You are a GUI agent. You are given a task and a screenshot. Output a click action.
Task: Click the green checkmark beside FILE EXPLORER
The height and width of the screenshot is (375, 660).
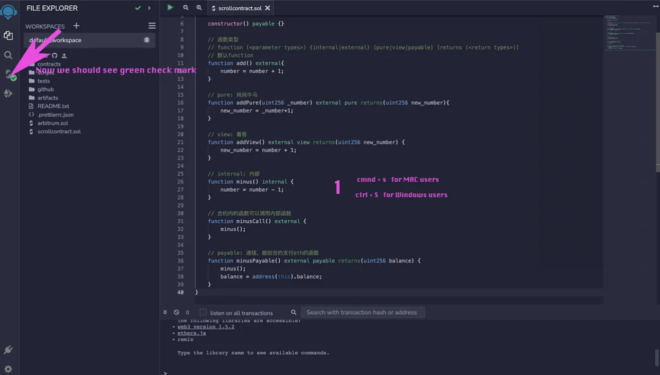click(138, 8)
